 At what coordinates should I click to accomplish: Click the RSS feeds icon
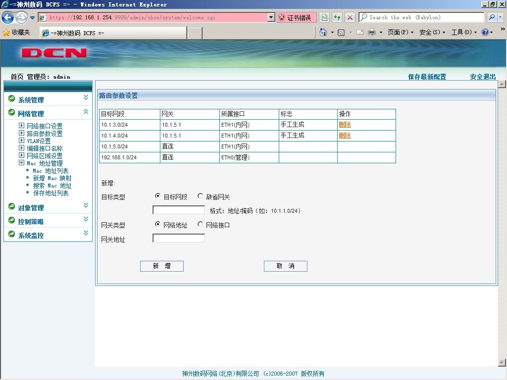341,32
